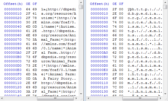Select offset 00000060 in the right pane
168x101 pixels.
pyautogui.click(x=99, y=35)
